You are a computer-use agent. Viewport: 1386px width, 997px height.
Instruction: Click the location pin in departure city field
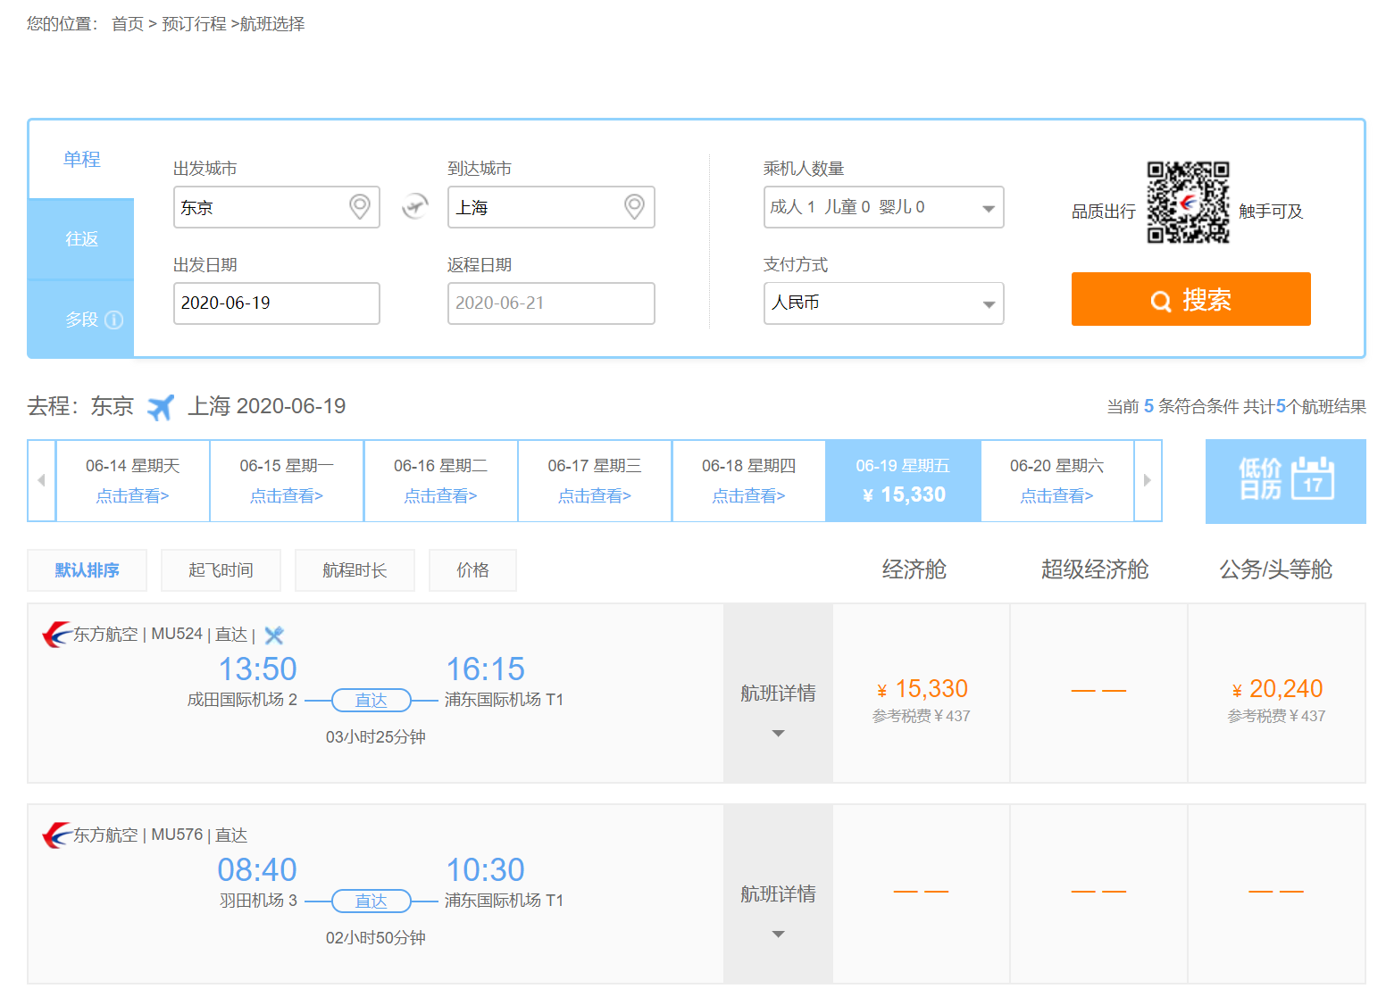359,207
